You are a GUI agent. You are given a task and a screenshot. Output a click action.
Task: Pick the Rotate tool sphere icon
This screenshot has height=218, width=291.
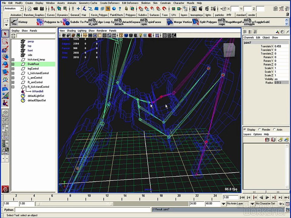[x=5, y=64]
